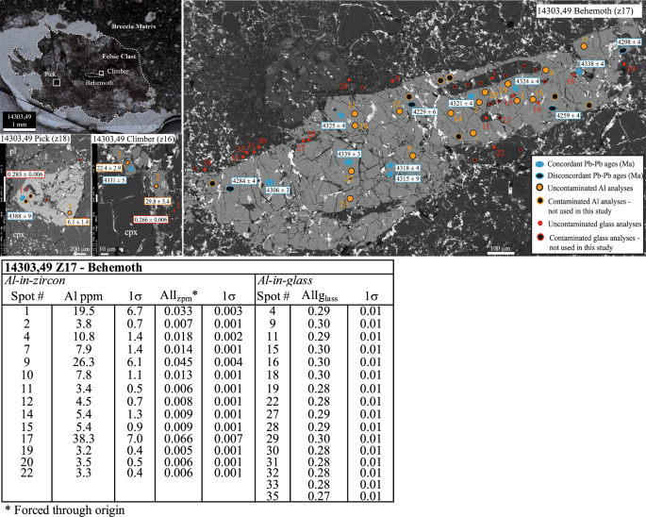Image resolution: width=646 pixels, height=517 pixels.
Task: Click the 'Breccia Matrix' label in overview image
Action: 134,26
